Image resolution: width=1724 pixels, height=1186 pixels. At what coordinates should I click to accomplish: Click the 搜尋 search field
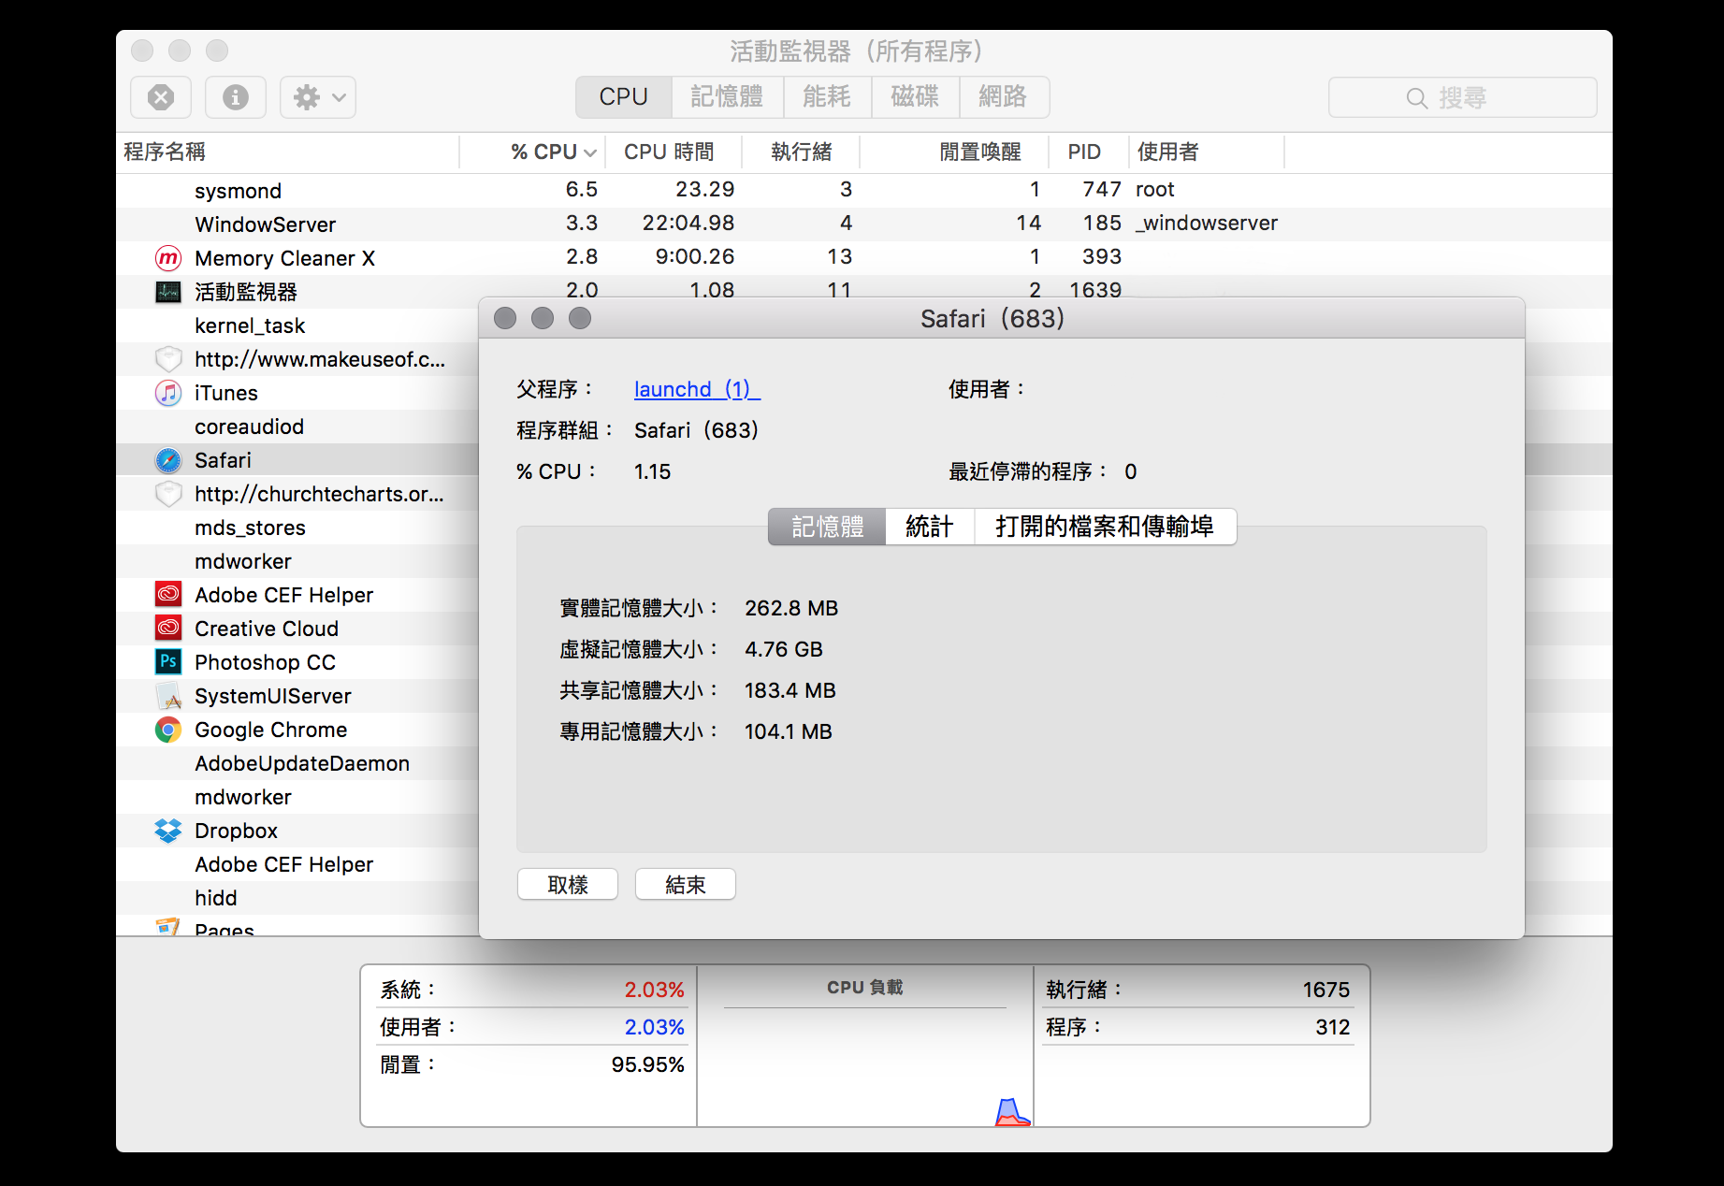(x=1461, y=98)
